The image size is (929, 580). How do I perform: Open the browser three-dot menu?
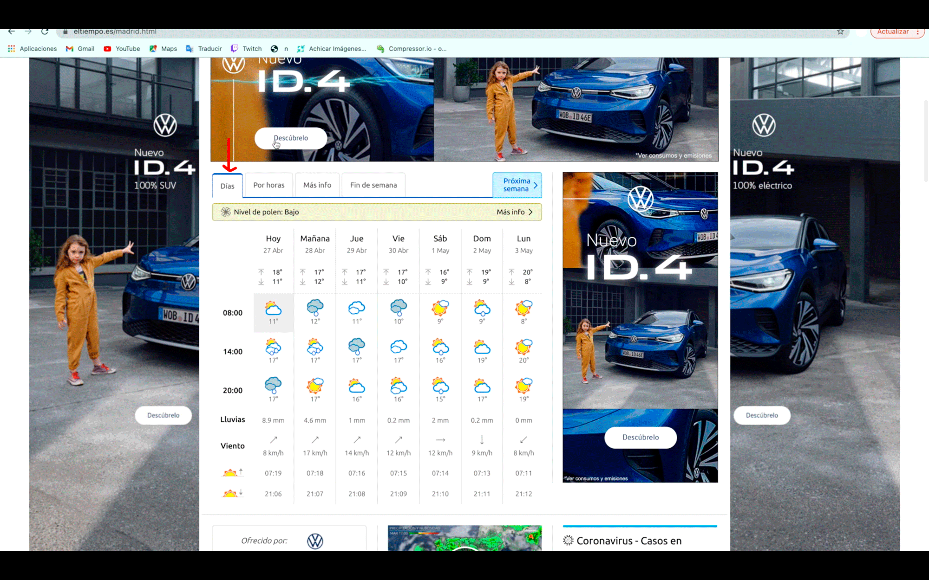(x=917, y=32)
